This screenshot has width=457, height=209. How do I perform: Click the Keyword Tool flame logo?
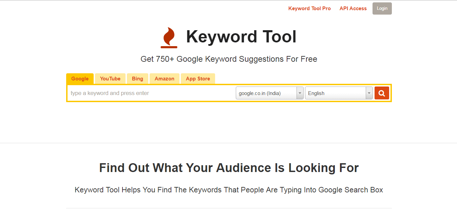[x=169, y=38]
